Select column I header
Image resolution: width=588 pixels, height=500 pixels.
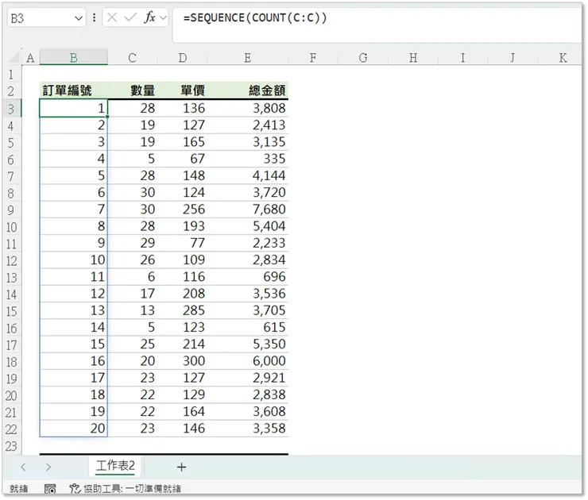462,58
